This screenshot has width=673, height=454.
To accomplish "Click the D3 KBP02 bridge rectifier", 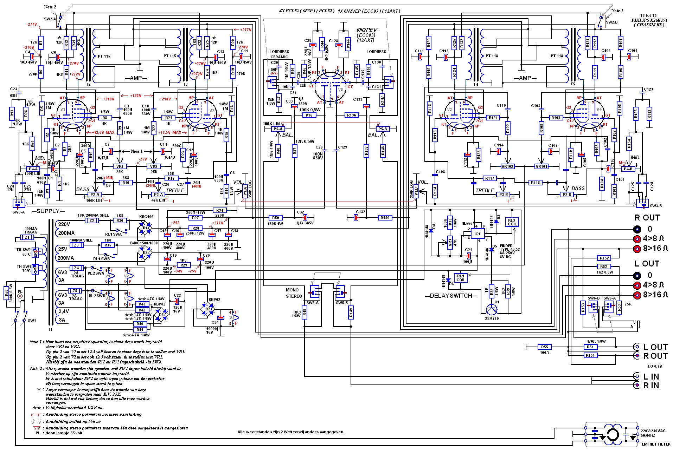I will (x=161, y=315).
